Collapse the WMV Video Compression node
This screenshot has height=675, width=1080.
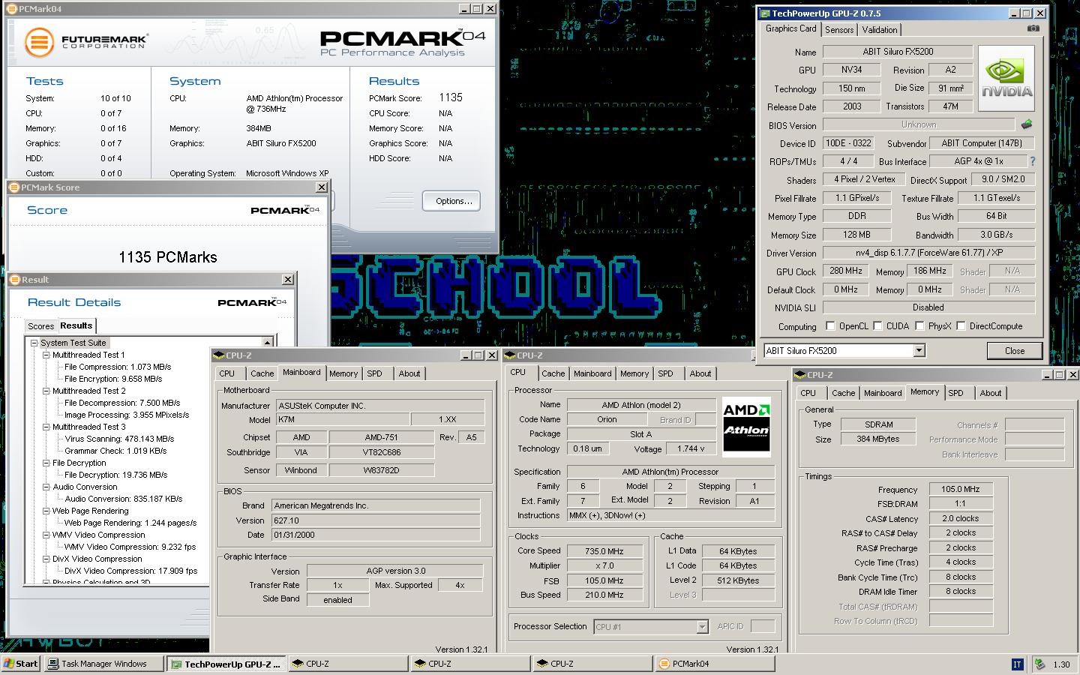[46, 535]
